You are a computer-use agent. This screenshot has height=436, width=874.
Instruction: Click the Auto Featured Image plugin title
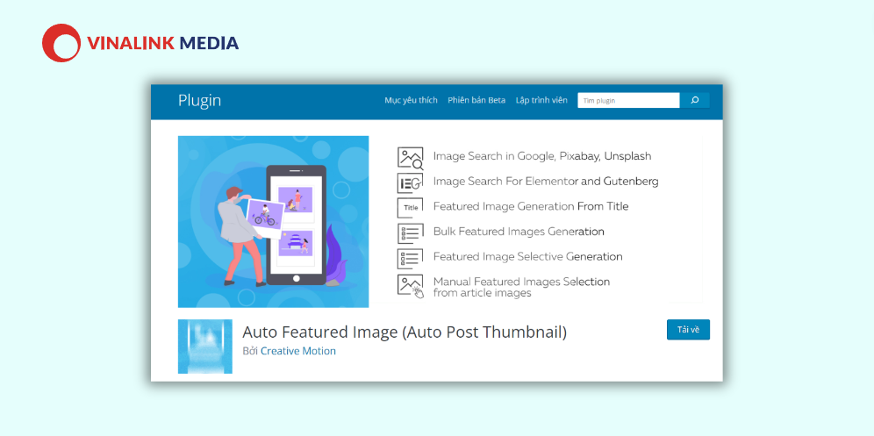pos(405,332)
